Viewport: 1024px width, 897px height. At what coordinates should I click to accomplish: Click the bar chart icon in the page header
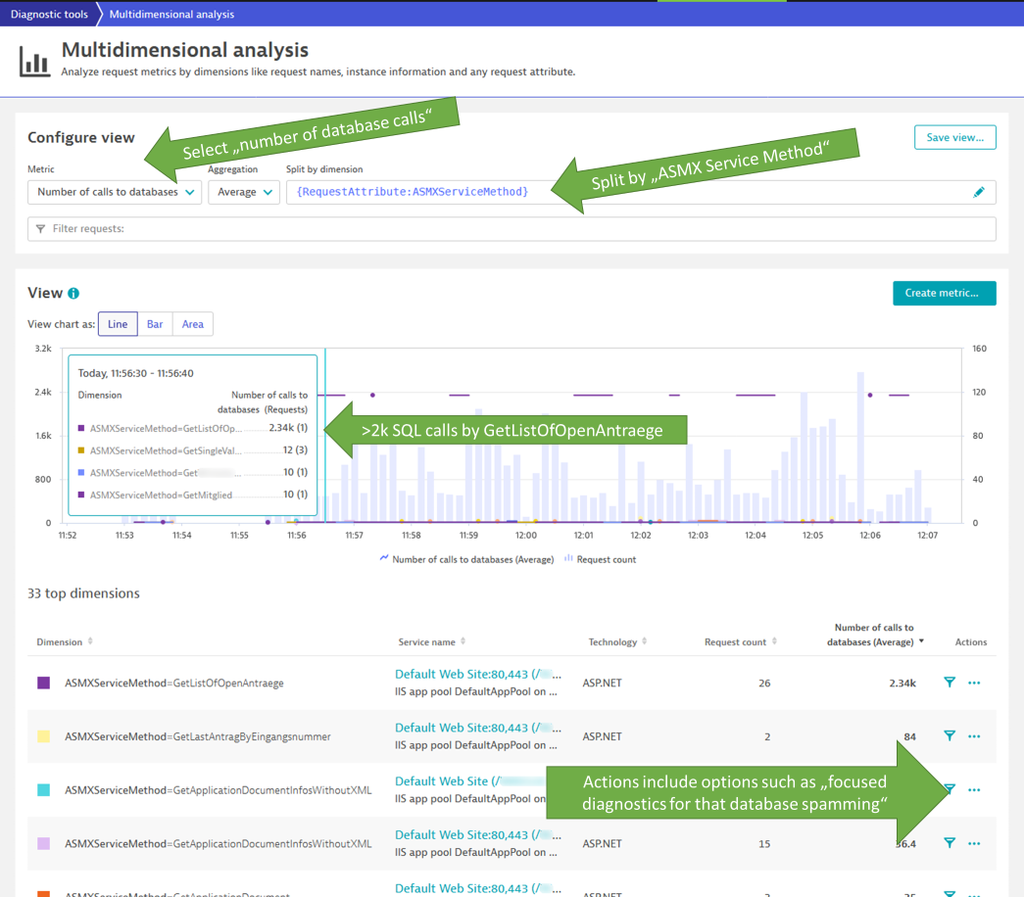coord(34,60)
